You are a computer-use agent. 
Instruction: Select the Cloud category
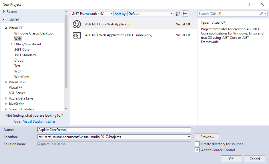tap(19, 60)
